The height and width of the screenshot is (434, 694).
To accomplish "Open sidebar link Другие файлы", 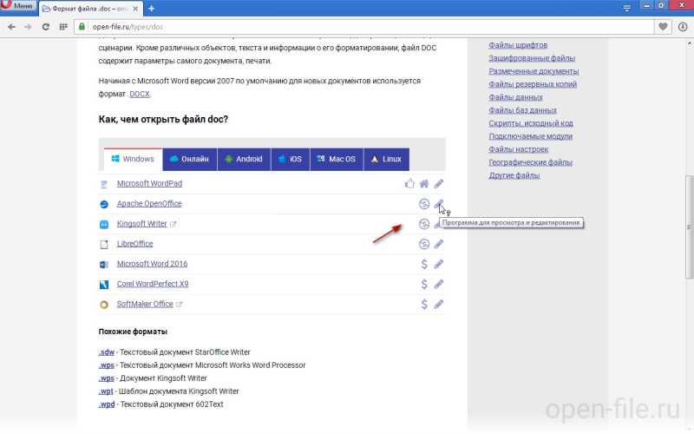I will coord(514,175).
